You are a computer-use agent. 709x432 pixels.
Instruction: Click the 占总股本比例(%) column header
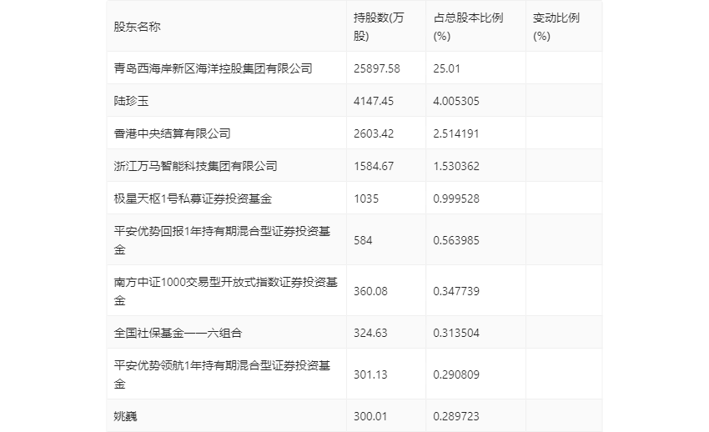[x=468, y=27]
